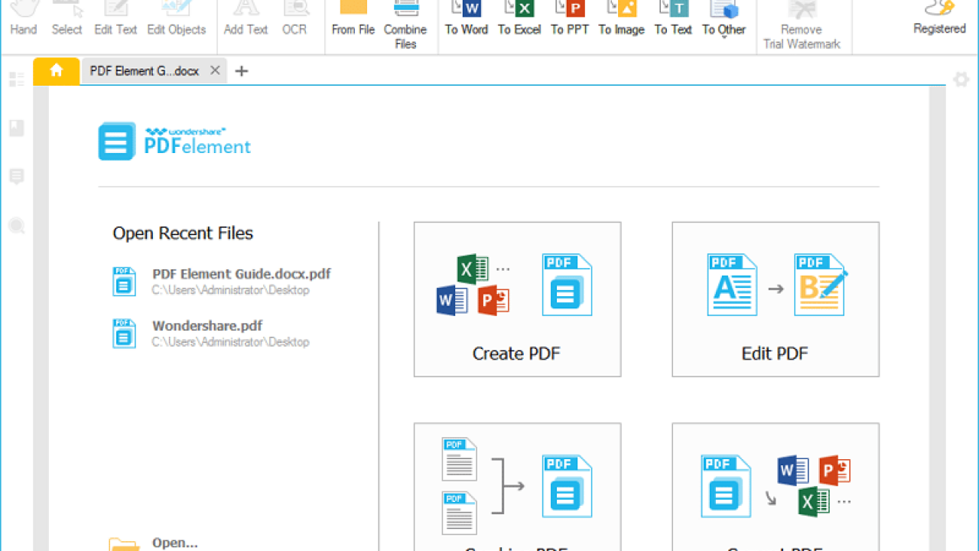Switch to PDF Element G...docx tab
979x551 pixels.
tap(145, 70)
